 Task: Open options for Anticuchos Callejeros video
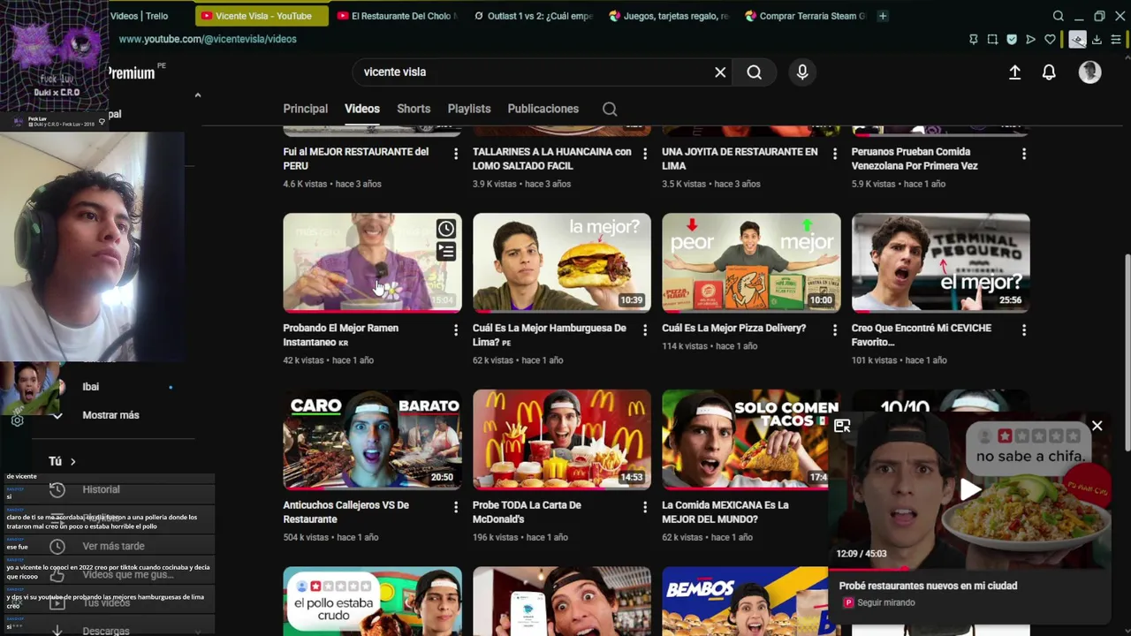[456, 507]
